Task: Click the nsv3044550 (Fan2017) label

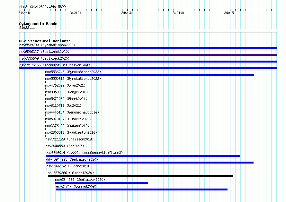Action: point(65,146)
